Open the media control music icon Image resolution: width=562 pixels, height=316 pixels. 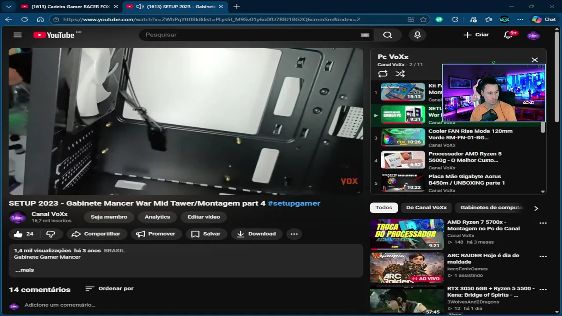(x=472, y=19)
